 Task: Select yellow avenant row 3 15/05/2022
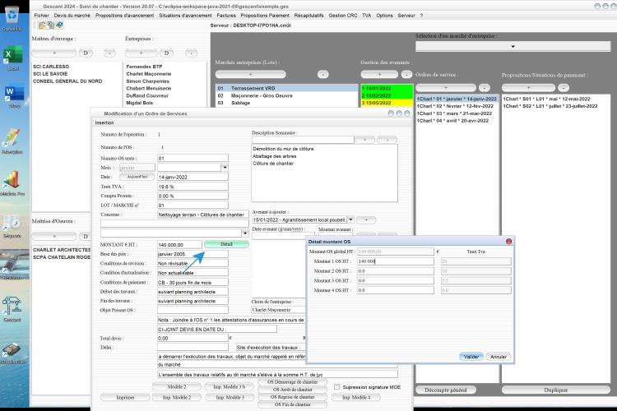click(x=387, y=103)
